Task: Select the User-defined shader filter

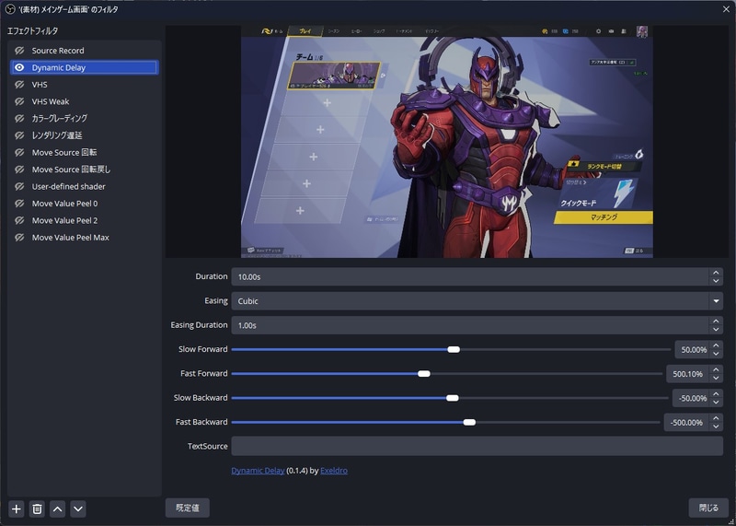Action: point(85,187)
